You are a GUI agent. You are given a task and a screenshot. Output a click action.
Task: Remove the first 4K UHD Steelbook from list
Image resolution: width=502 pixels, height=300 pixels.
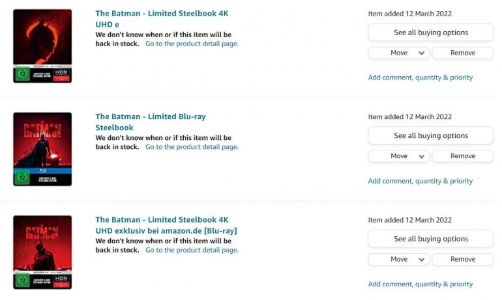(x=462, y=53)
